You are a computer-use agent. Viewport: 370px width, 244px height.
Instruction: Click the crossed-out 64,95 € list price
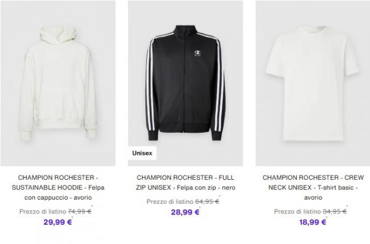[207, 201]
